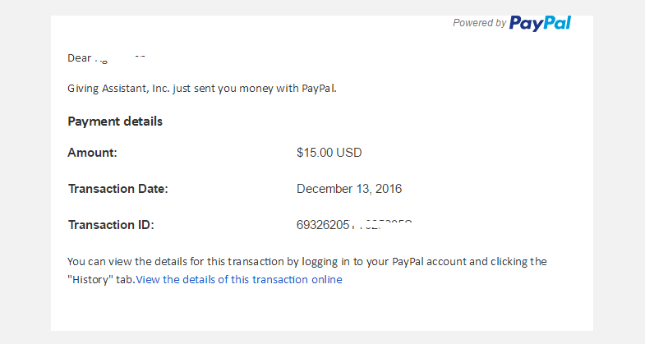This screenshot has height=344, width=645.
Task: Select the "Payment details" heading
Action: coord(115,122)
